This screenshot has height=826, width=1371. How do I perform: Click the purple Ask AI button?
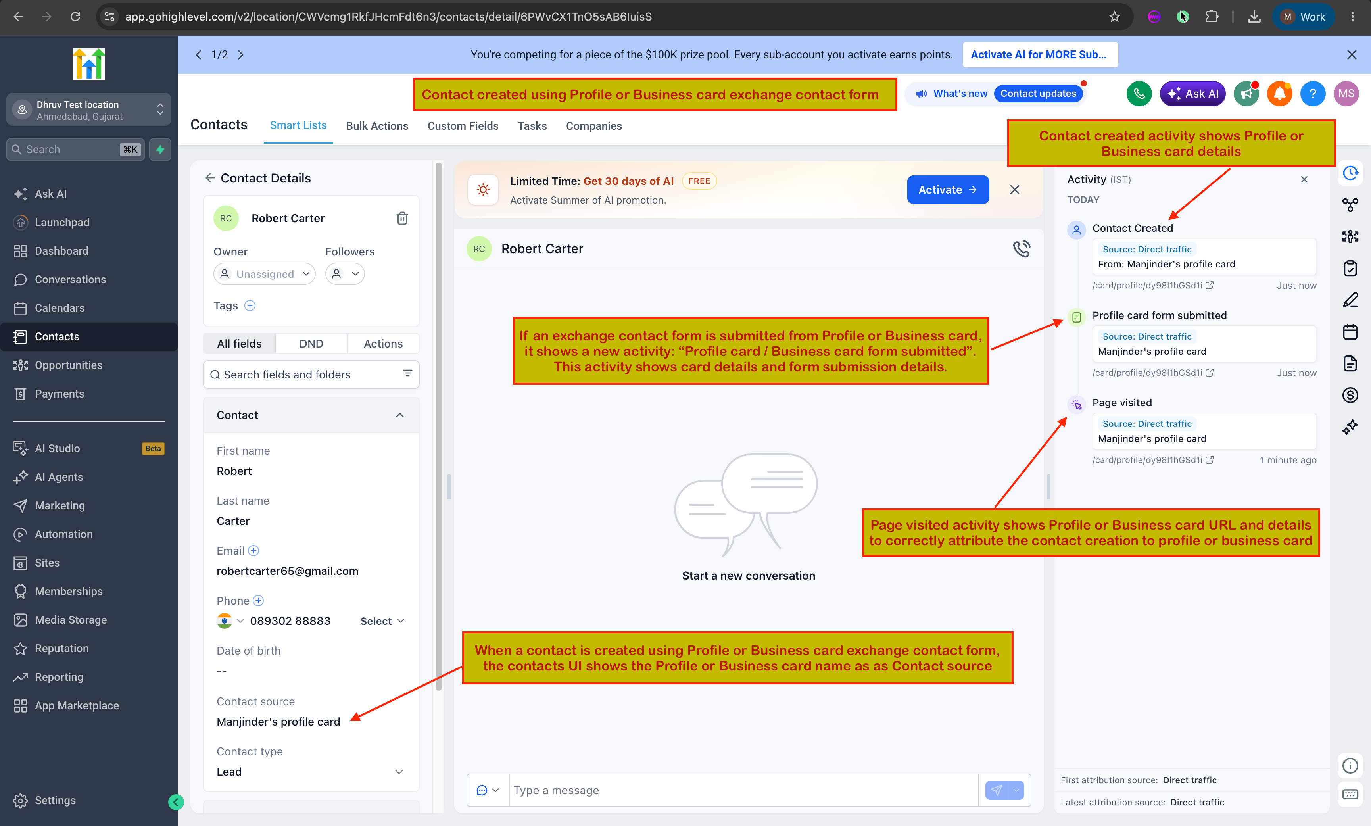pos(1192,94)
